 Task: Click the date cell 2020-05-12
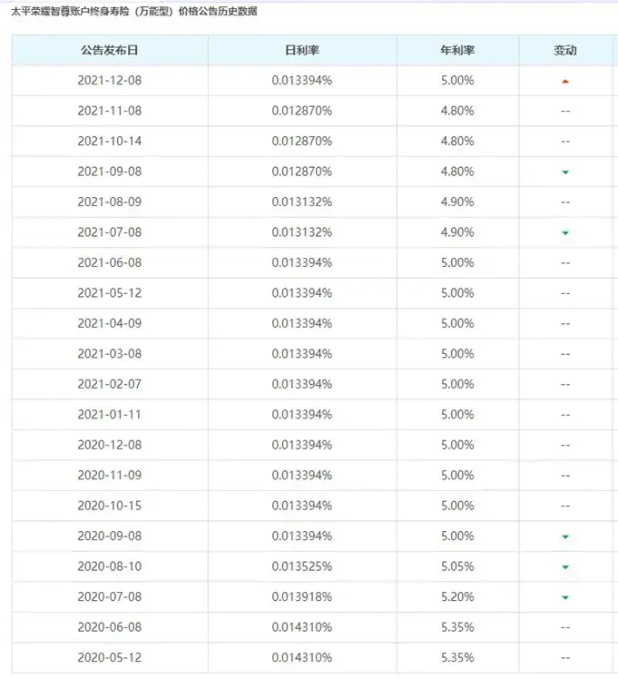[x=109, y=657]
